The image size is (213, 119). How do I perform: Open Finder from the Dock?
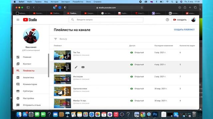[x=19, y=115]
